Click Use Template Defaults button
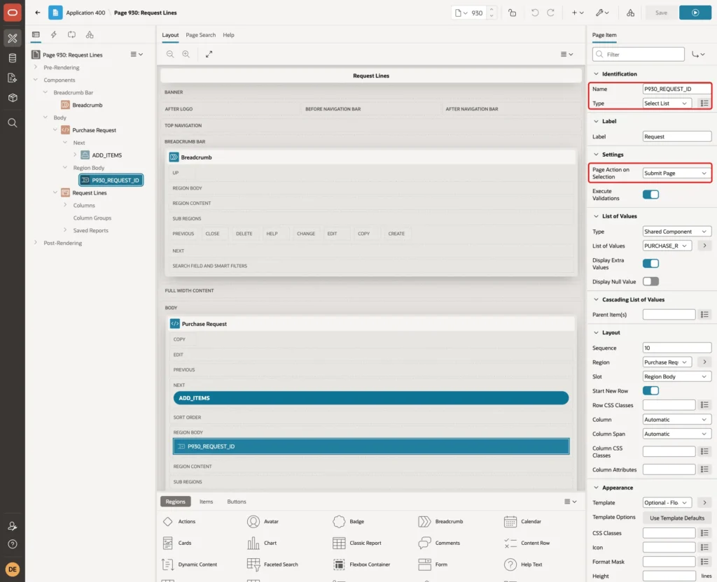The width and height of the screenshot is (717, 582). [677, 518]
